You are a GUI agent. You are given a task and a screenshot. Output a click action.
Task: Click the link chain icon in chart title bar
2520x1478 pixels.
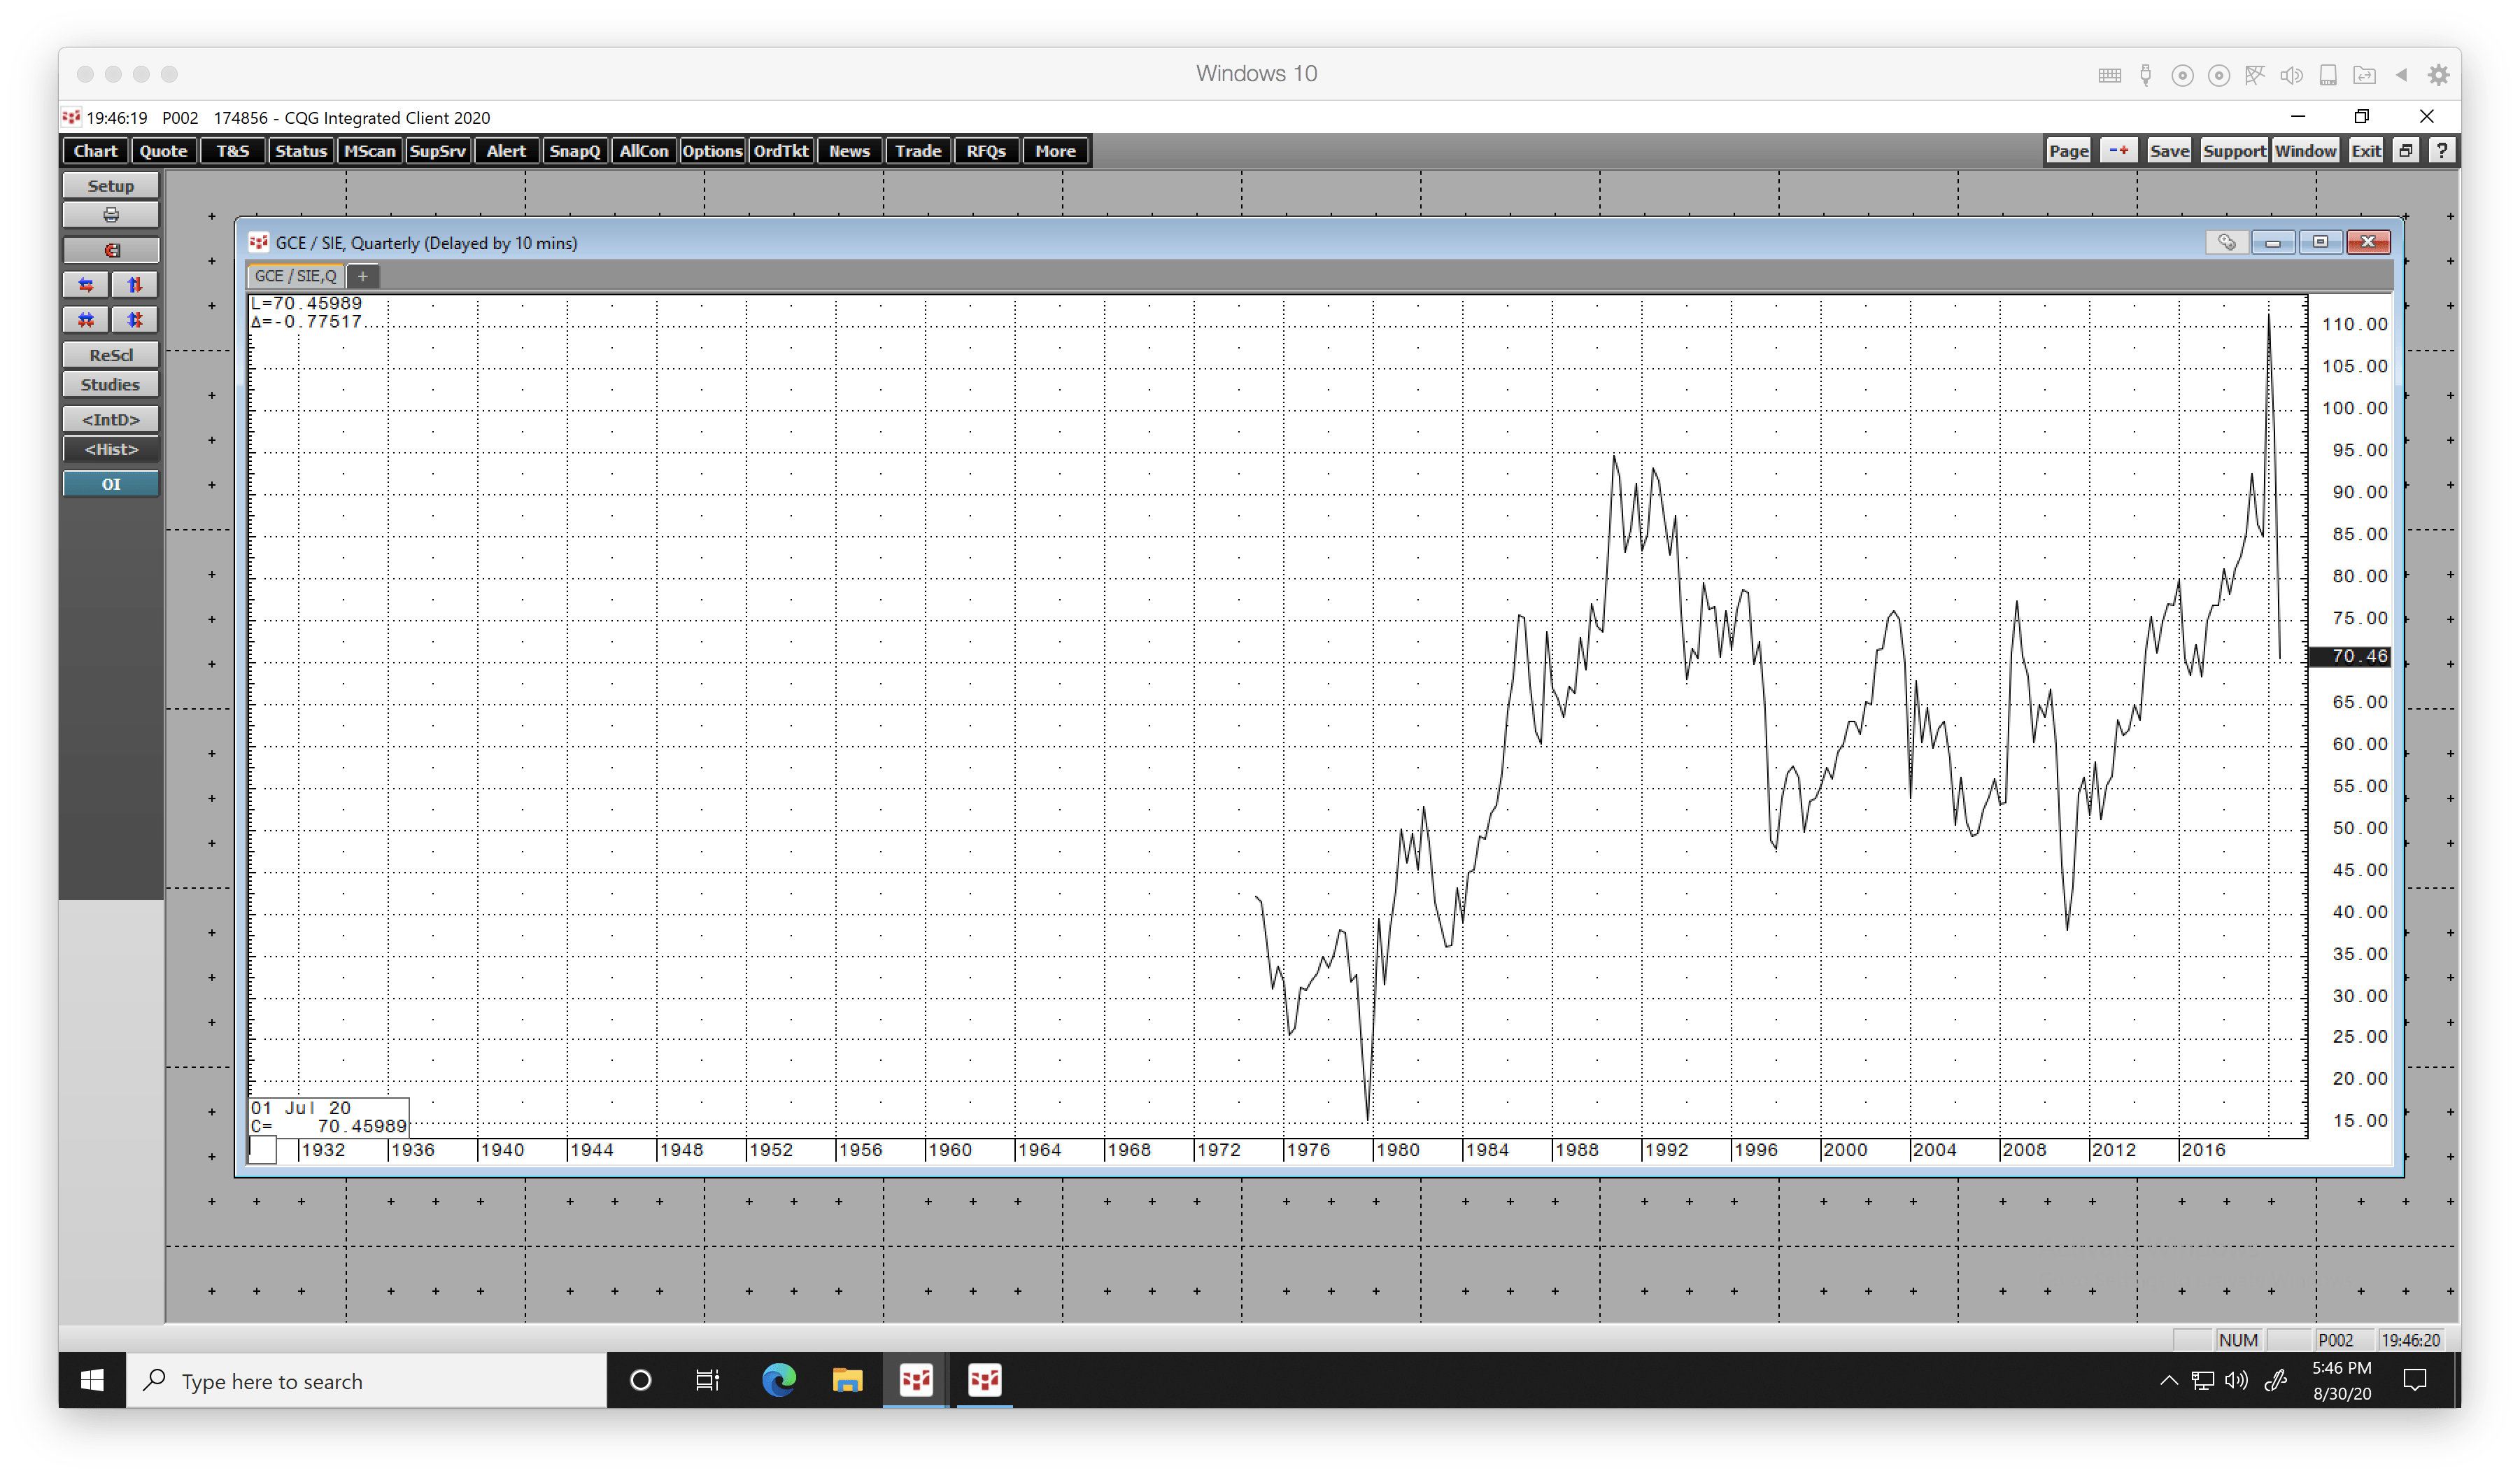point(2226,242)
